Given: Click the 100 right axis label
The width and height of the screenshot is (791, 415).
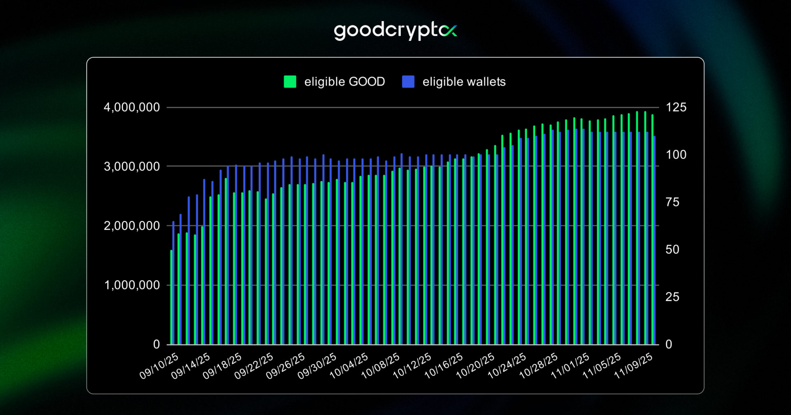Looking at the screenshot, I should (x=676, y=155).
